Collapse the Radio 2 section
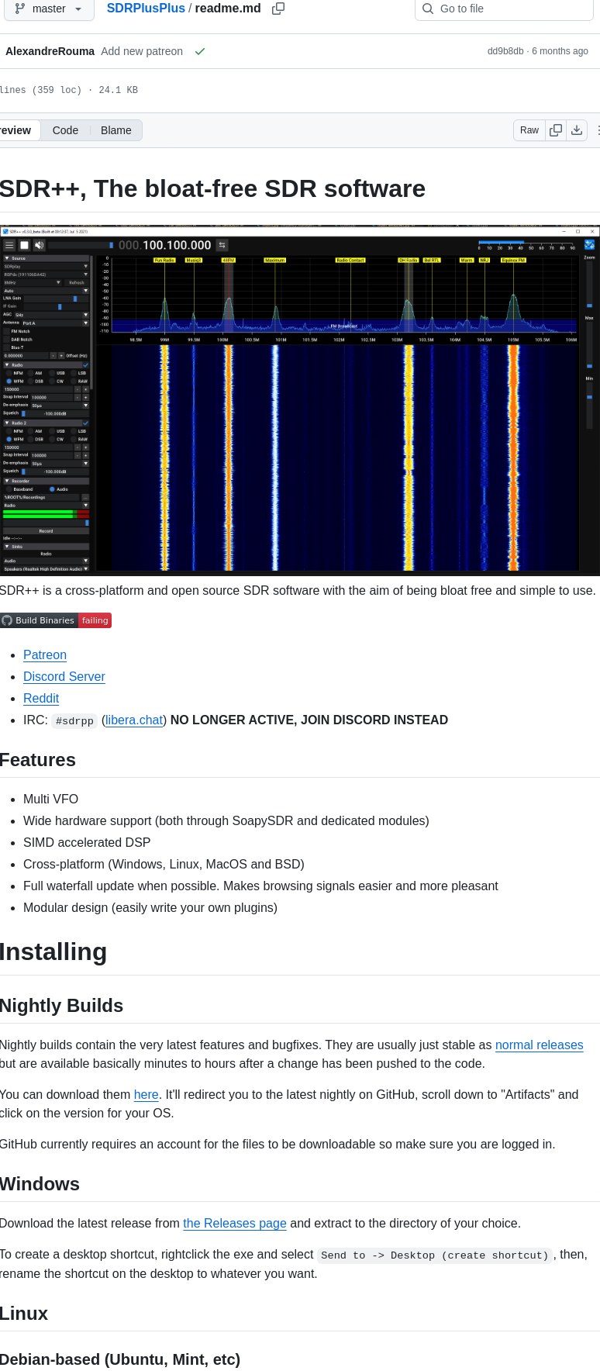Screen dimensions: 600x1371 43,423
